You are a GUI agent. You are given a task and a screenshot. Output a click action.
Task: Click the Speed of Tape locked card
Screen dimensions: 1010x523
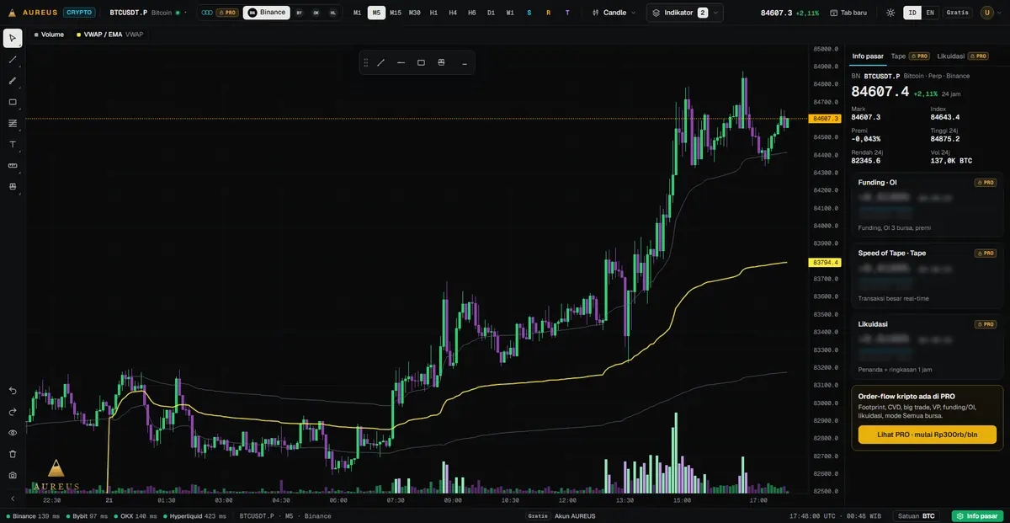point(927,275)
